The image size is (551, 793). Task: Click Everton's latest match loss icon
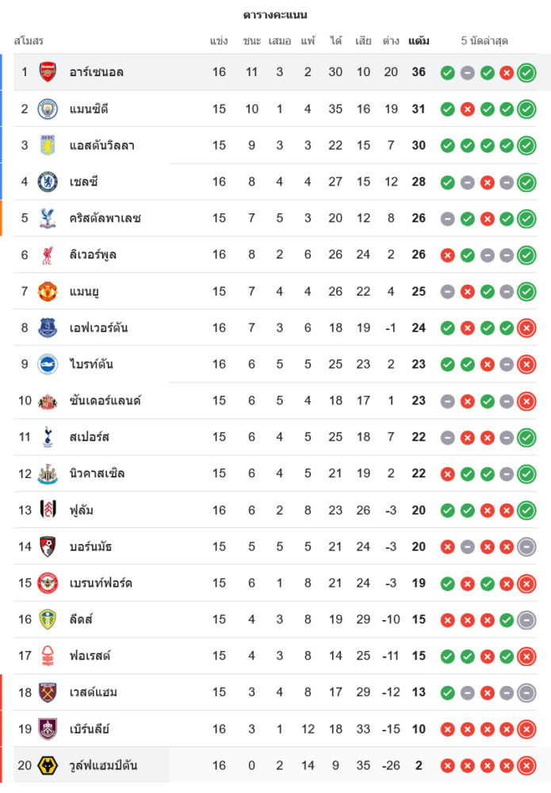click(x=526, y=328)
